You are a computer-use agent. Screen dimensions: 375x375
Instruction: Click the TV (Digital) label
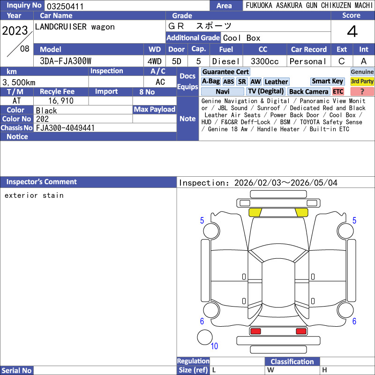click(x=266, y=91)
